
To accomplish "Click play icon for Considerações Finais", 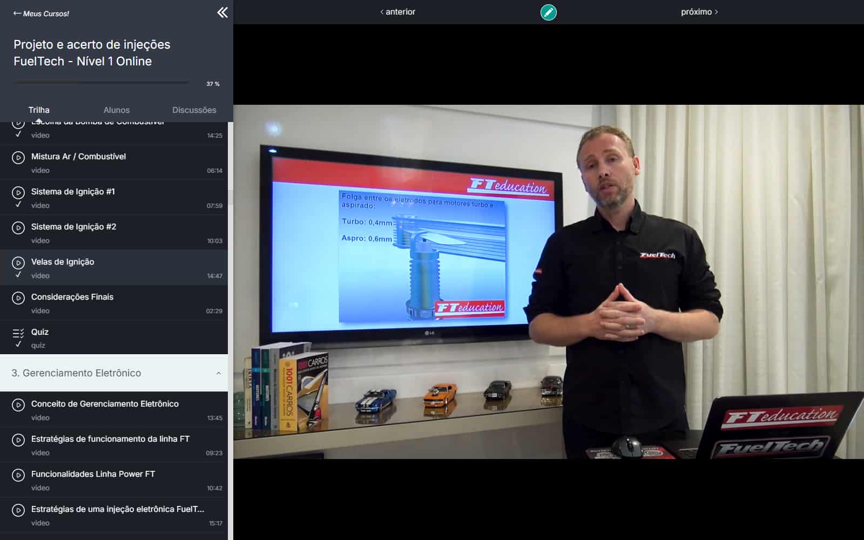I will 18,298.
